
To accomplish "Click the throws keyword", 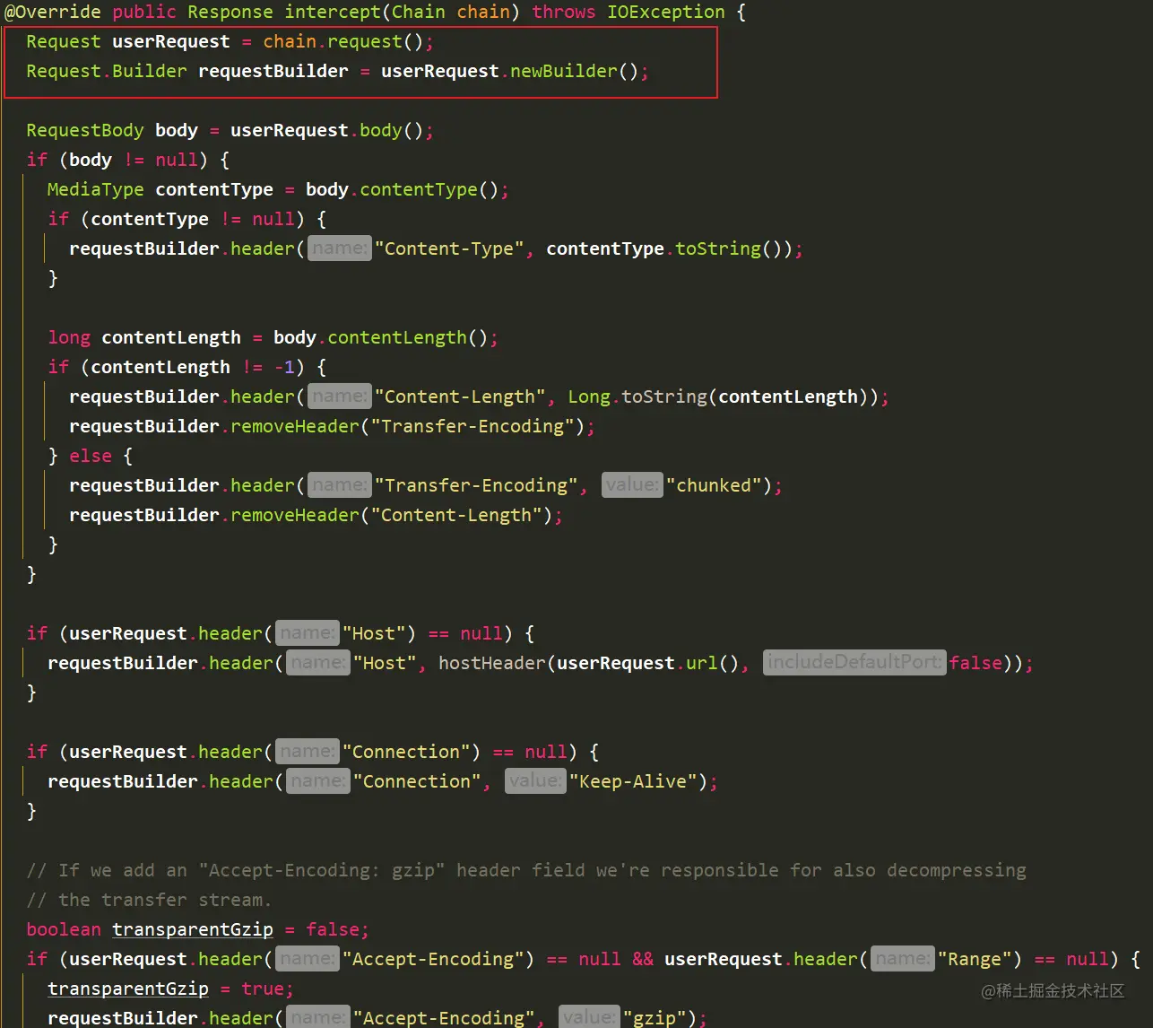I will tap(564, 12).
